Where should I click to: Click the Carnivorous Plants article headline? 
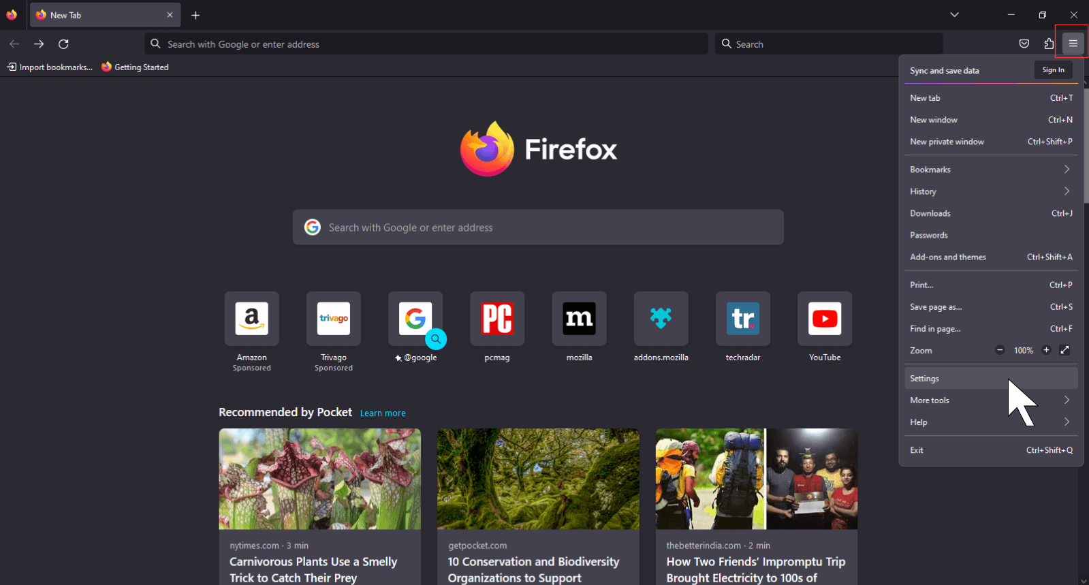pos(313,569)
